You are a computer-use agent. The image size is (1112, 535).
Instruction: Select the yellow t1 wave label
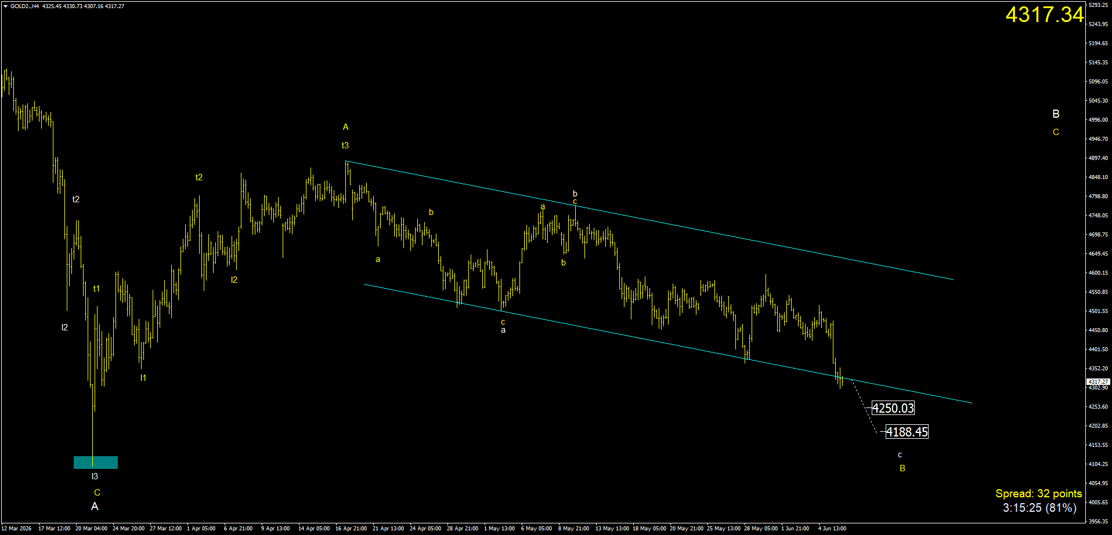(x=96, y=289)
